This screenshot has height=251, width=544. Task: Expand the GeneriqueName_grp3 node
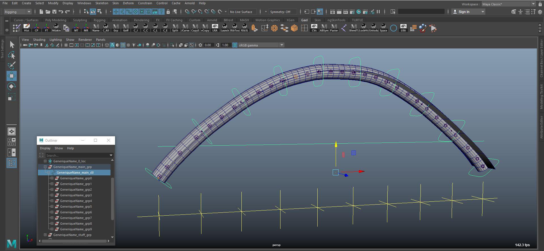click(52, 195)
